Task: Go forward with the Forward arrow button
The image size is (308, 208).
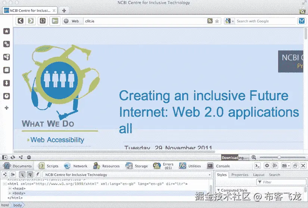Action: (31, 21)
